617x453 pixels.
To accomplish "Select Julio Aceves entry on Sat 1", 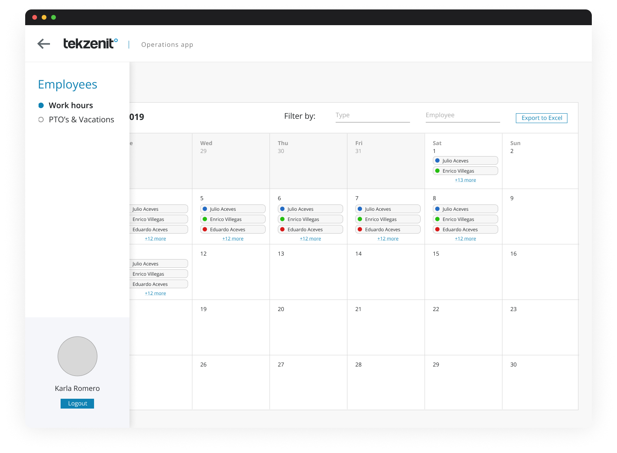I will tap(466, 160).
